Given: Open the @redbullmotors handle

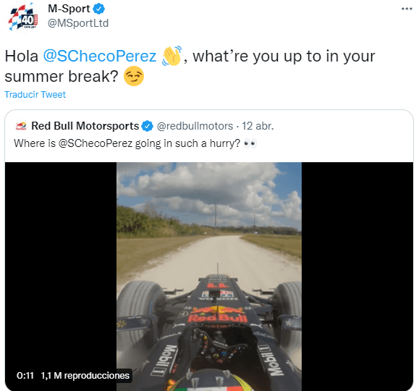Looking at the screenshot, I should [x=195, y=126].
